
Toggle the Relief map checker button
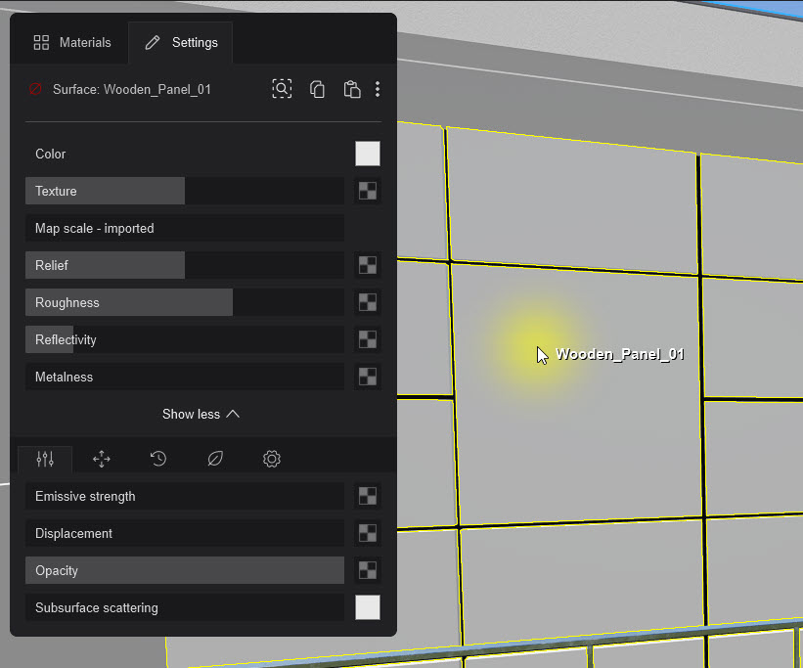click(x=367, y=265)
